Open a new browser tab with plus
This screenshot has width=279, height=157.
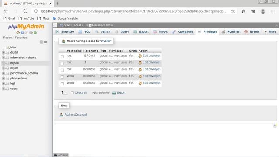[57, 3]
